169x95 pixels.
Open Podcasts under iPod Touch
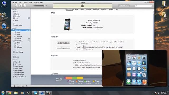19,39
